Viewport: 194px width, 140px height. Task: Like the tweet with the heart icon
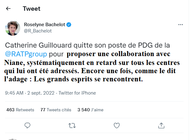117,125
